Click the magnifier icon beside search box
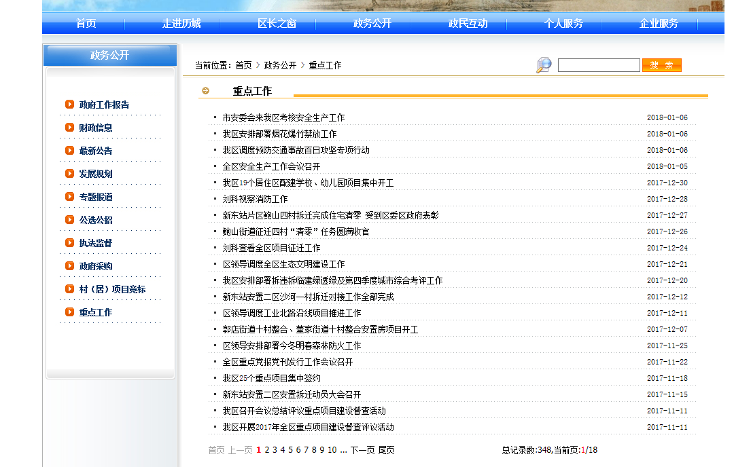 point(544,65)
